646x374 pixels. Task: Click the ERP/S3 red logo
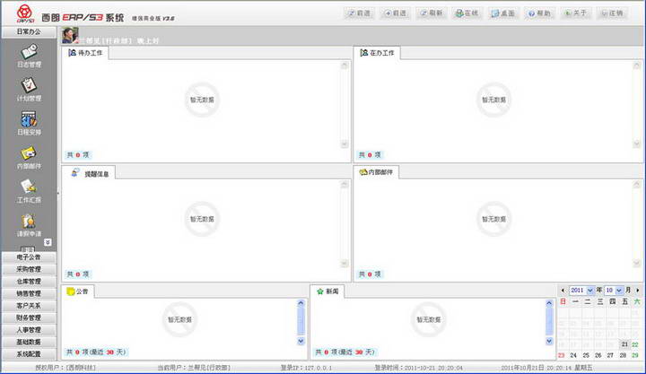25,13
